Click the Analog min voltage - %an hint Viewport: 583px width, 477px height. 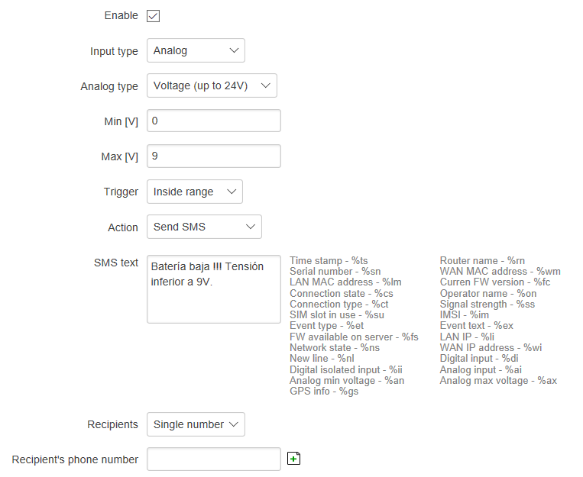tap(347, 380)
